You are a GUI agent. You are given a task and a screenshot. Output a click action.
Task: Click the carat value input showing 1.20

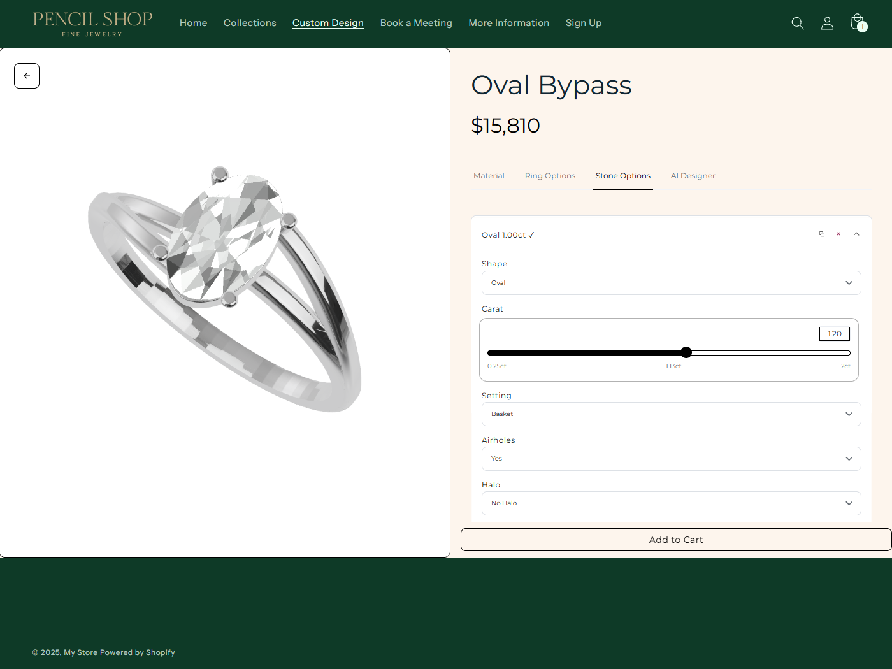834,333
